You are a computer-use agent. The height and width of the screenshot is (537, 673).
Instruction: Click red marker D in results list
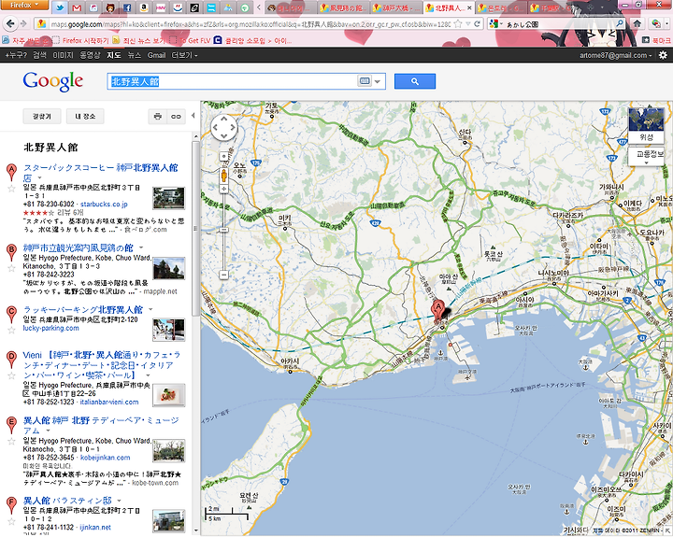pyautogui.click(x=11, y=359)
